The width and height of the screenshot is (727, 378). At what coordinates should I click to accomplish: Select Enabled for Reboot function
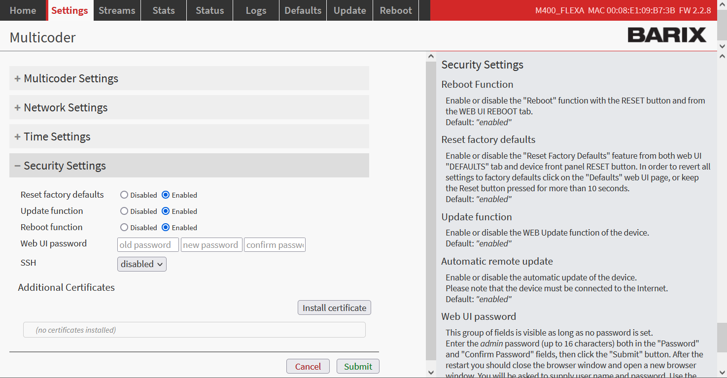pyautogui.click(x=166, y=228)
